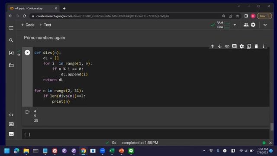Share this page icon in address bar

pyautogui.click(x=231, y=16)
